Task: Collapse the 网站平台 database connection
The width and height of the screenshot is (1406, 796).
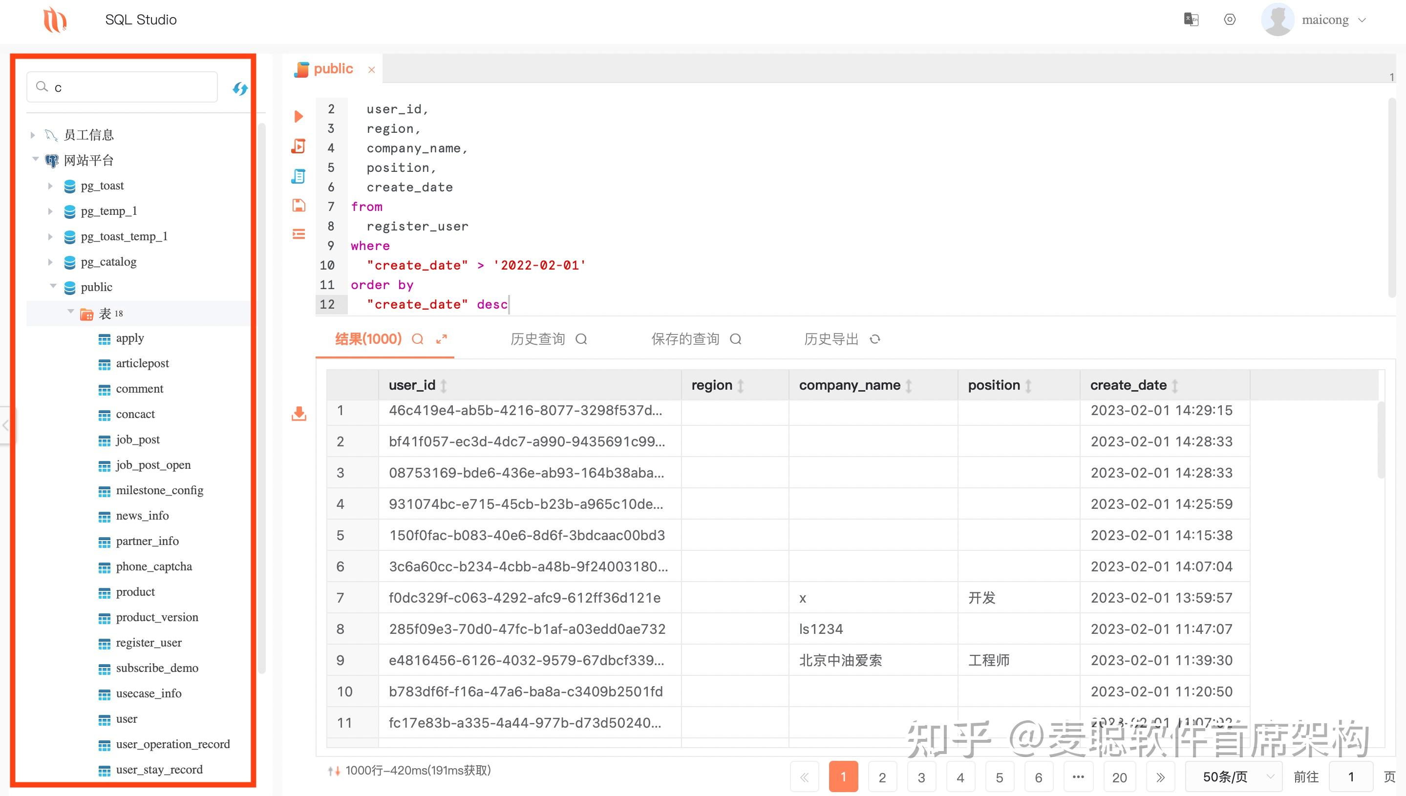Action: (35, 160)
